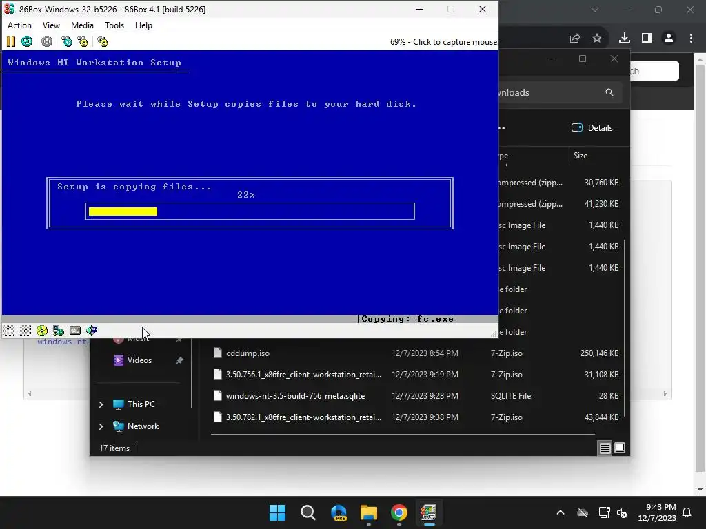
Task: Open the Action menu in 86Box
Action: tap(19, 25)
